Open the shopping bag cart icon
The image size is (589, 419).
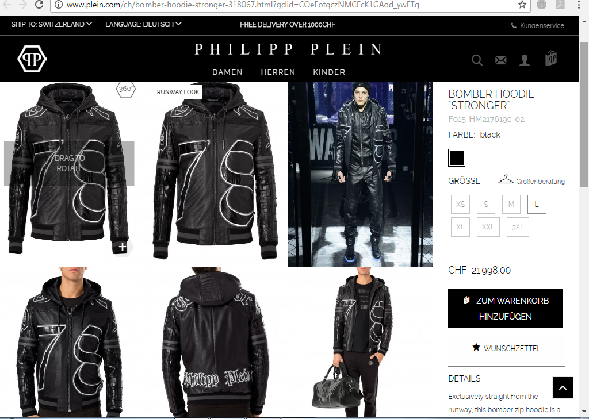551,59
